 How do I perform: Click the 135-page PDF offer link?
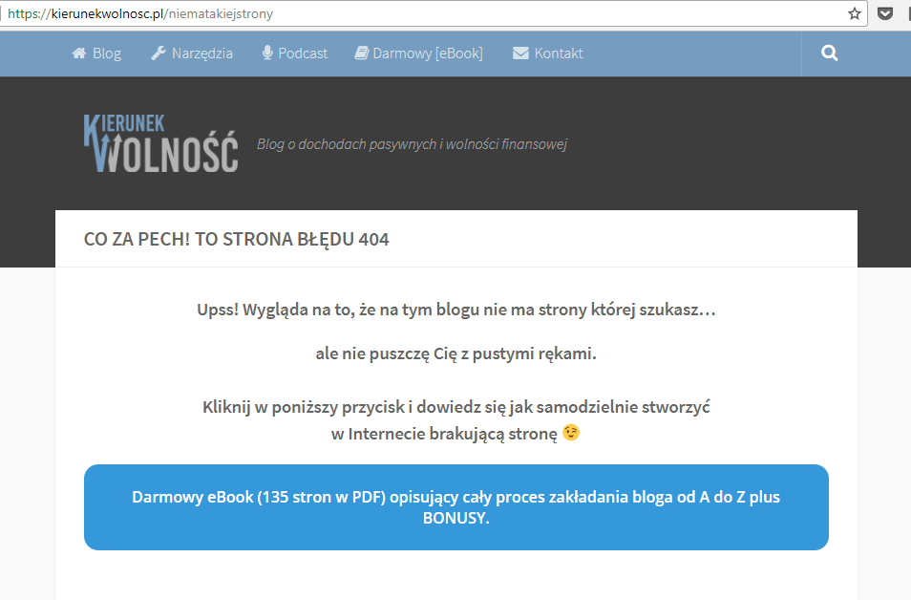coord(455,496)
